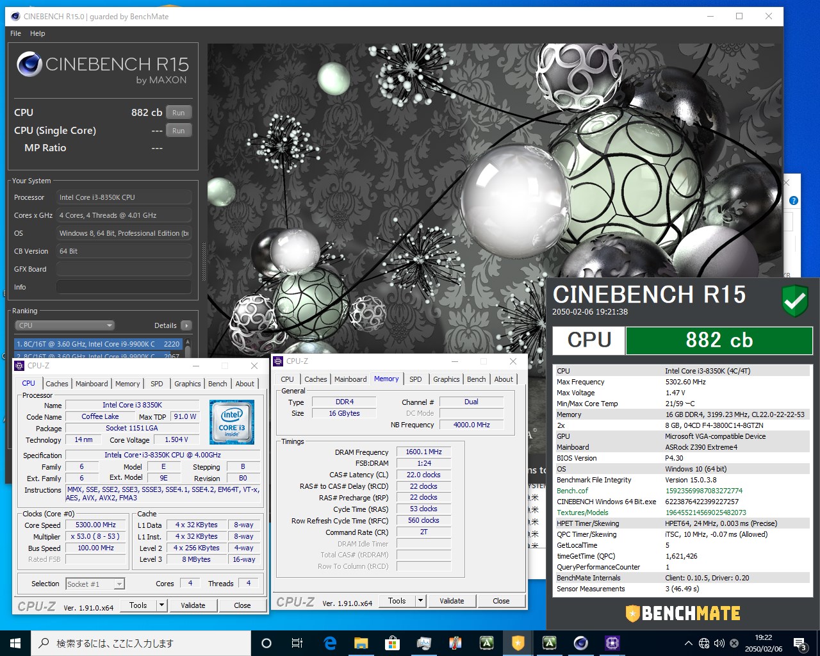Open Microsoft Store from the taskbar
The height and width of the screenshot is (656, 820).
(392, 643)
